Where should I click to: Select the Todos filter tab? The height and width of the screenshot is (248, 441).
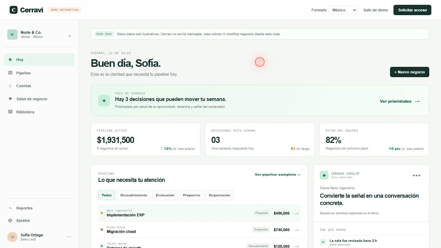(x=107, y=195)
